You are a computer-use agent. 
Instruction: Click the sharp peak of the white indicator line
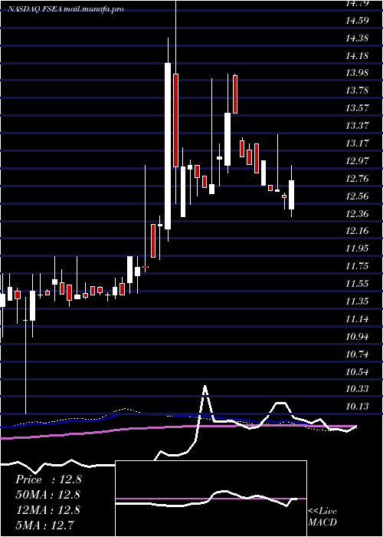point(205,387)
